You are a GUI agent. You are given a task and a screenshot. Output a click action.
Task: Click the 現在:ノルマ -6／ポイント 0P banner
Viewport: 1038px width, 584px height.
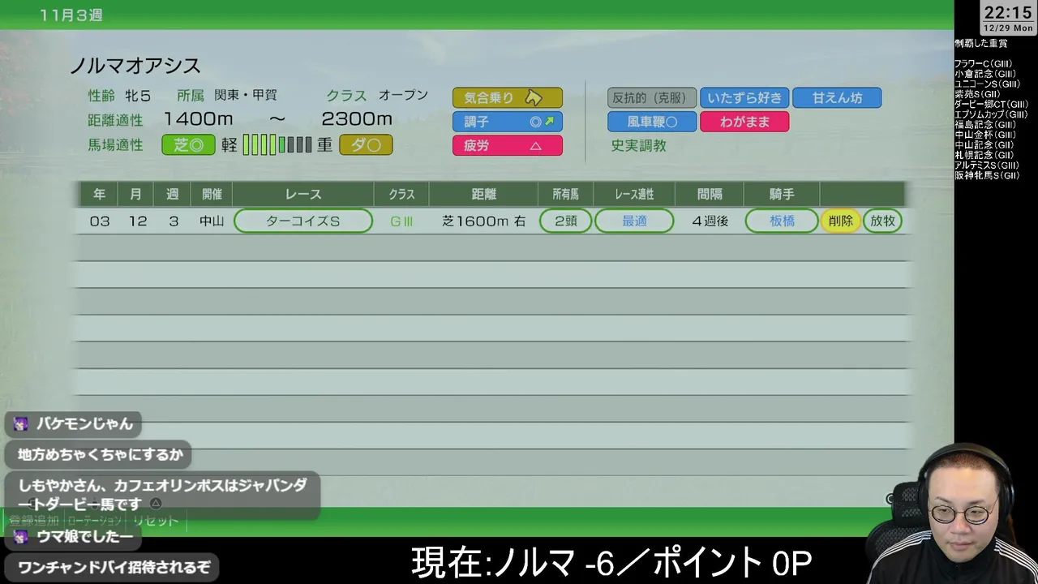point(611,562)
